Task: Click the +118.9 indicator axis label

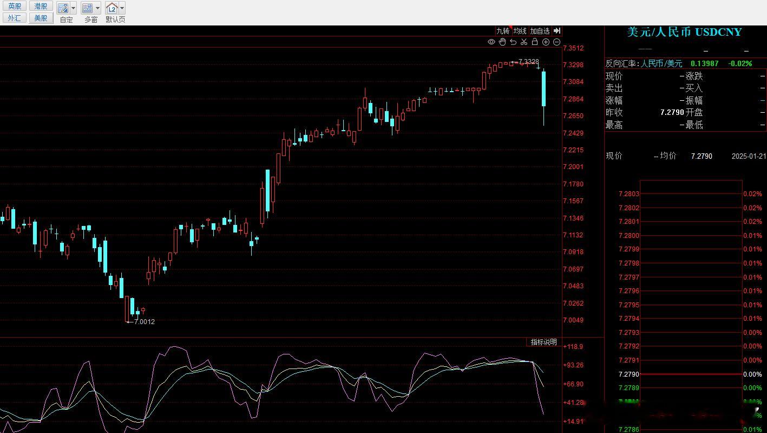Action: (573, 347)
